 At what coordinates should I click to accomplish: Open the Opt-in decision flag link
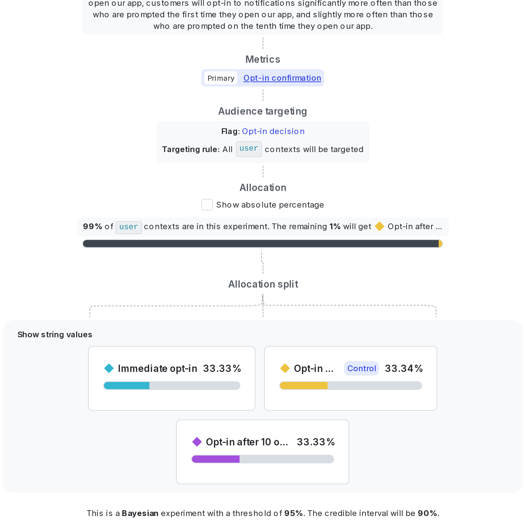pos(273,131)
